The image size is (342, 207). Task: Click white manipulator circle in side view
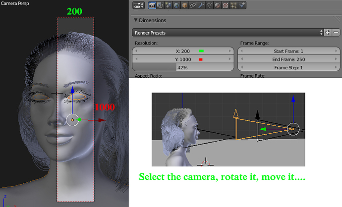[293, 129]
